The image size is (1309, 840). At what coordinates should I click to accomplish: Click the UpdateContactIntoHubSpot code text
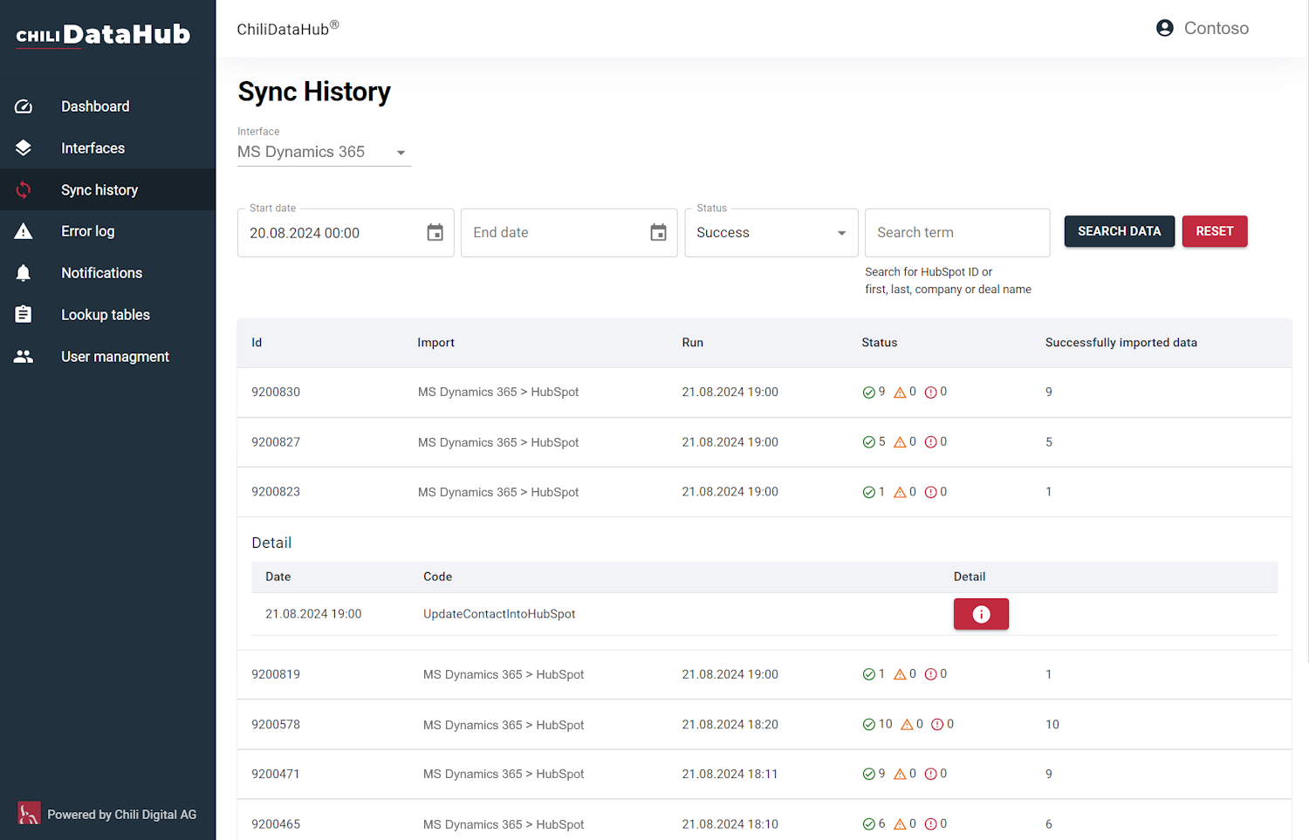click(x=499, y=614)
